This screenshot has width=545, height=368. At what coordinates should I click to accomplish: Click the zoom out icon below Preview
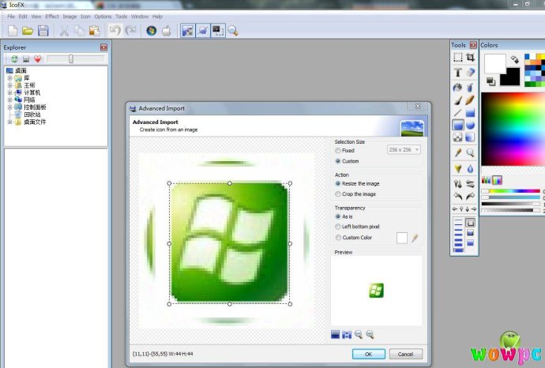[359, 335]
